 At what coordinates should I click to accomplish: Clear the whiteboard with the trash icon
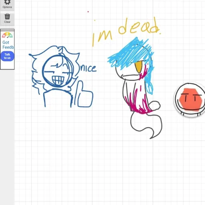[7, 18]
